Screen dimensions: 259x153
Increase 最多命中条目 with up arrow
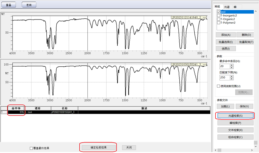tap(231, 65)
